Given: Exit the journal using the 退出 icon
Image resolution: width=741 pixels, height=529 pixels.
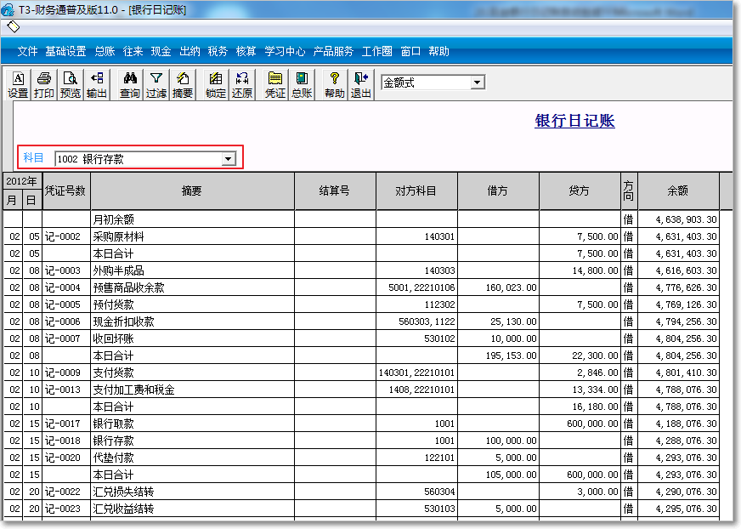Looking at the screenshot, I should (x=360, y=82).
